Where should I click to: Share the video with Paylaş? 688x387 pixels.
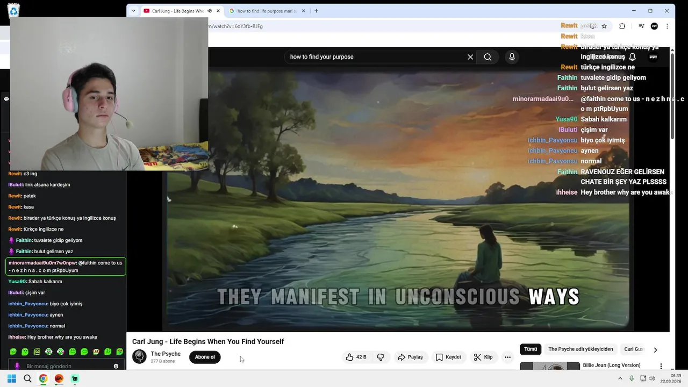[x=410, y=357]
